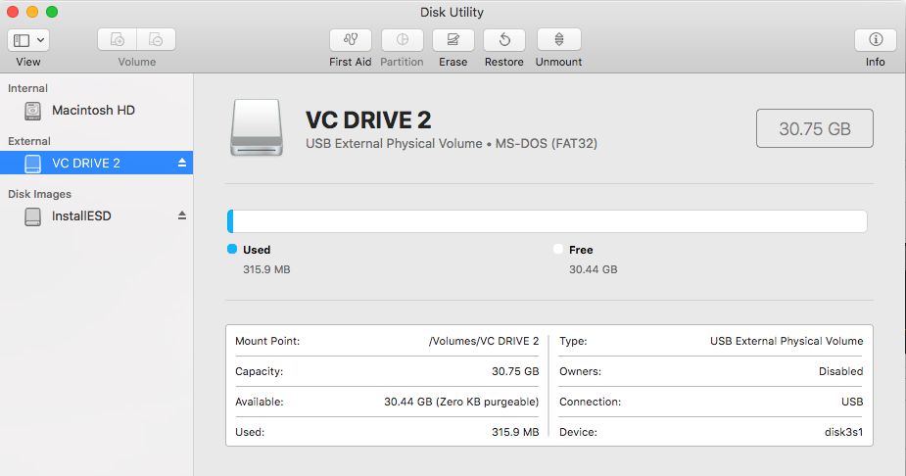This screenshot has height=476, width=906.
Task: Zoom window with green button
Action: click(x=52, y=12)
